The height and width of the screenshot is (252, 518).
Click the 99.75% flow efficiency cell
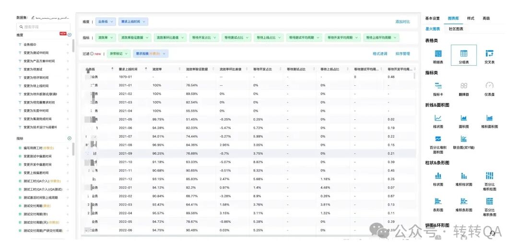point(158,119)
